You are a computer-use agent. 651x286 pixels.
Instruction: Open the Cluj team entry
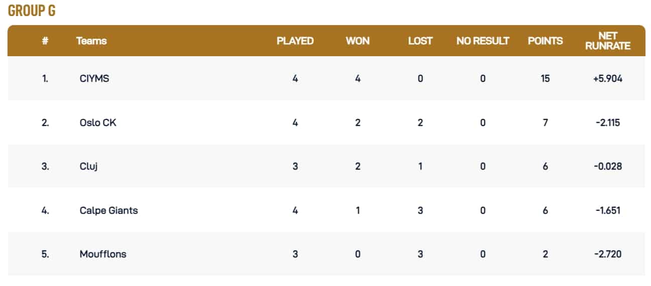point(88,166)
